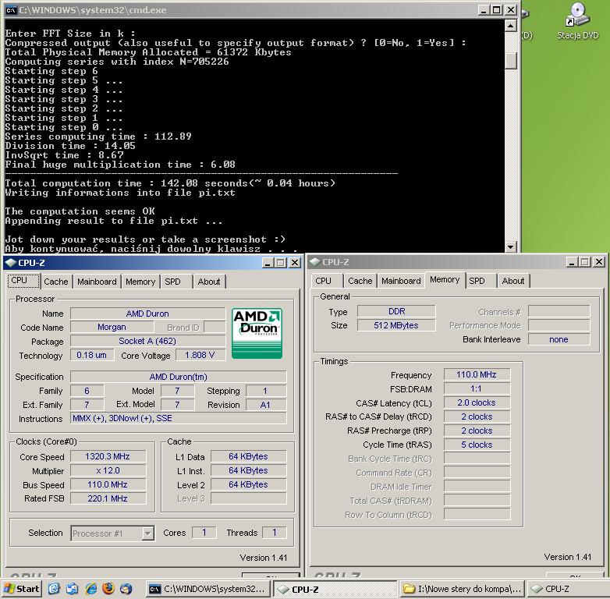Click the processor Name field 'AMD Duron'
Image resolution: width=610 pixels, height=599 pixels.
click(148, 314)
